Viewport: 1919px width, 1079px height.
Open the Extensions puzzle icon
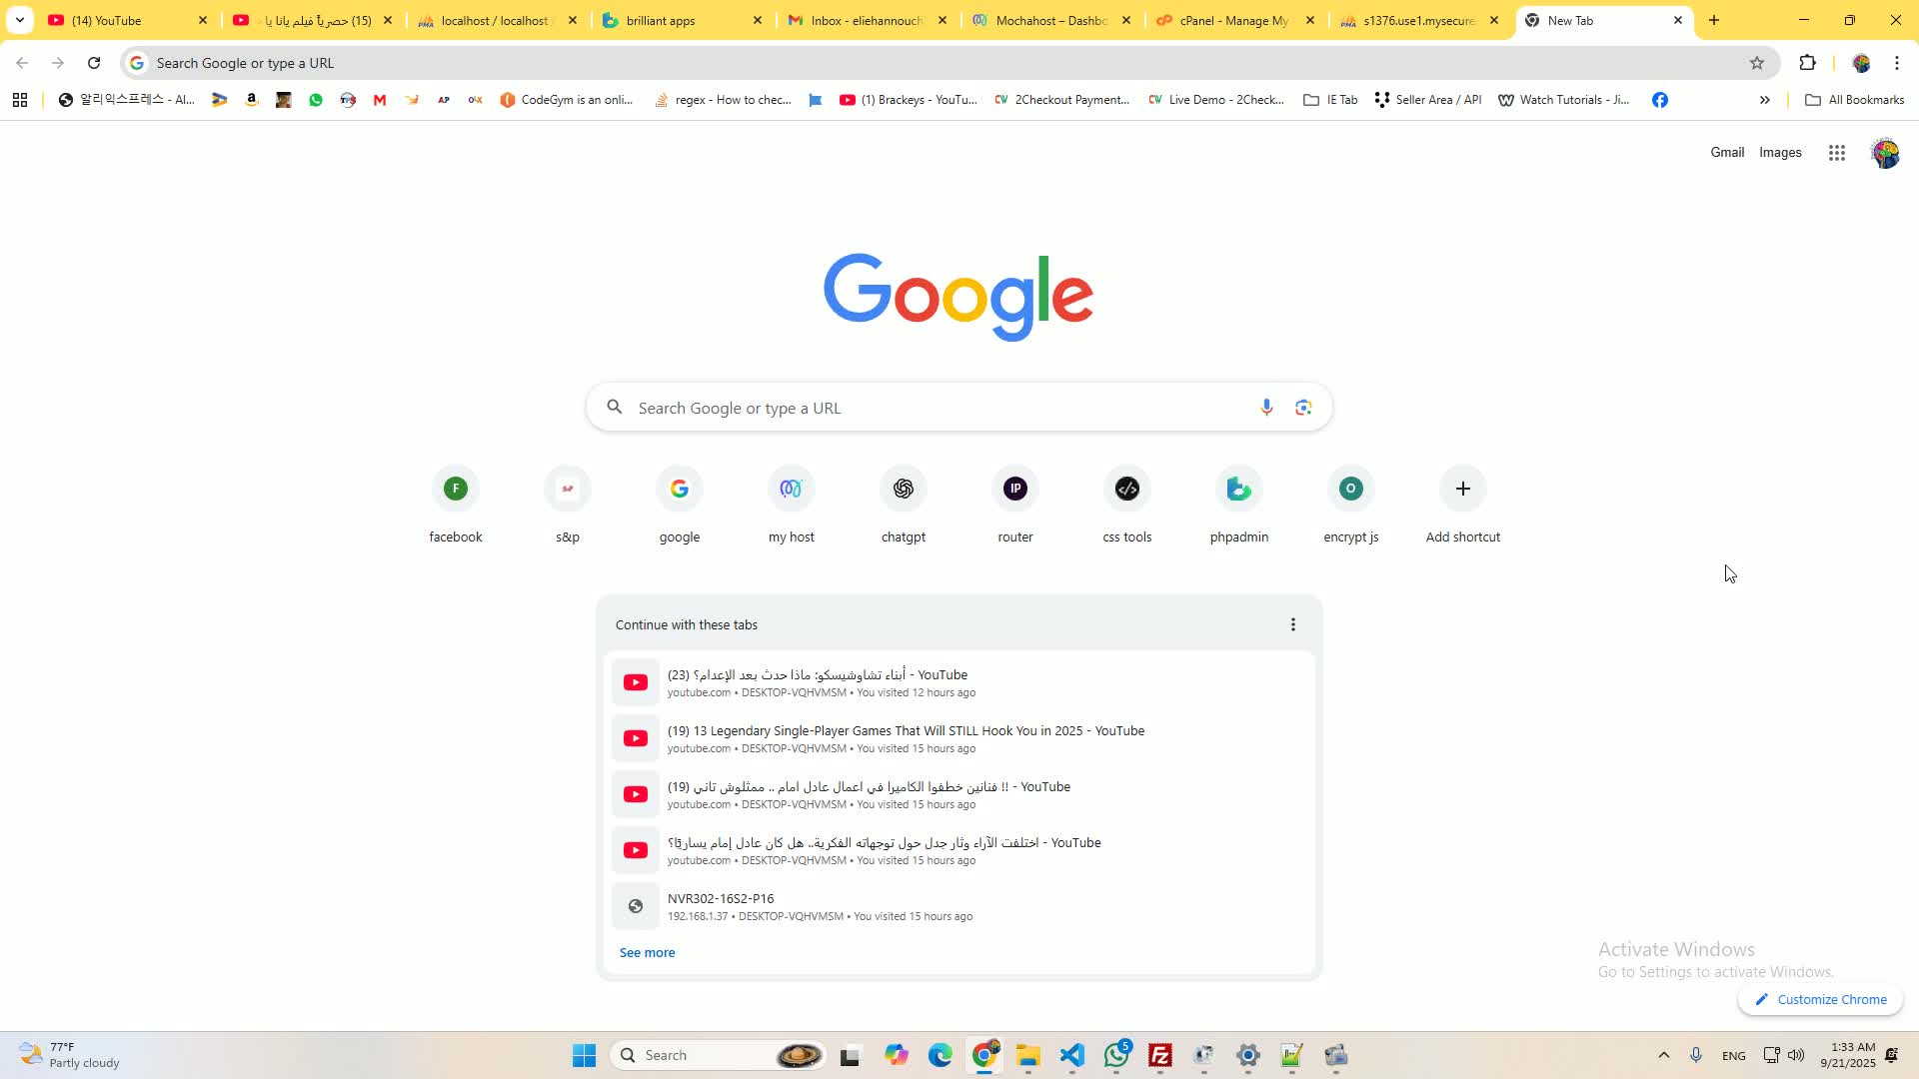pos(1807,63)
